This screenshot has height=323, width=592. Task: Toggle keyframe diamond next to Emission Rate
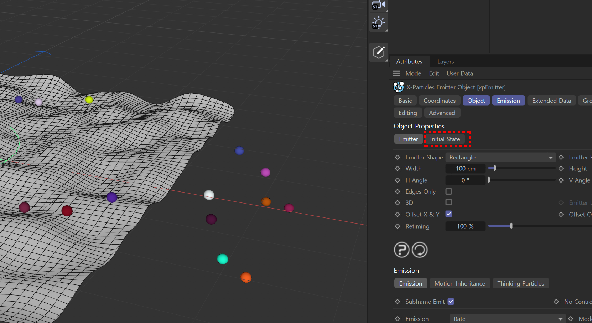398,319
